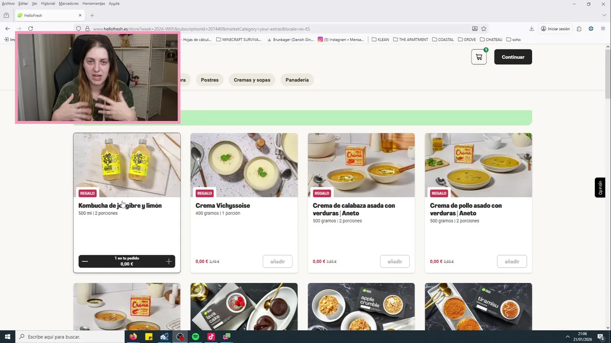611x343 pixels.
Task: Open the Windows notifications center icon
Action: pyautogui.click(x=600, y=337)
